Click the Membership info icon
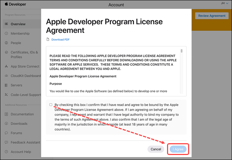The width and height of the screenshot is (232, 160). tap(7, 33)
